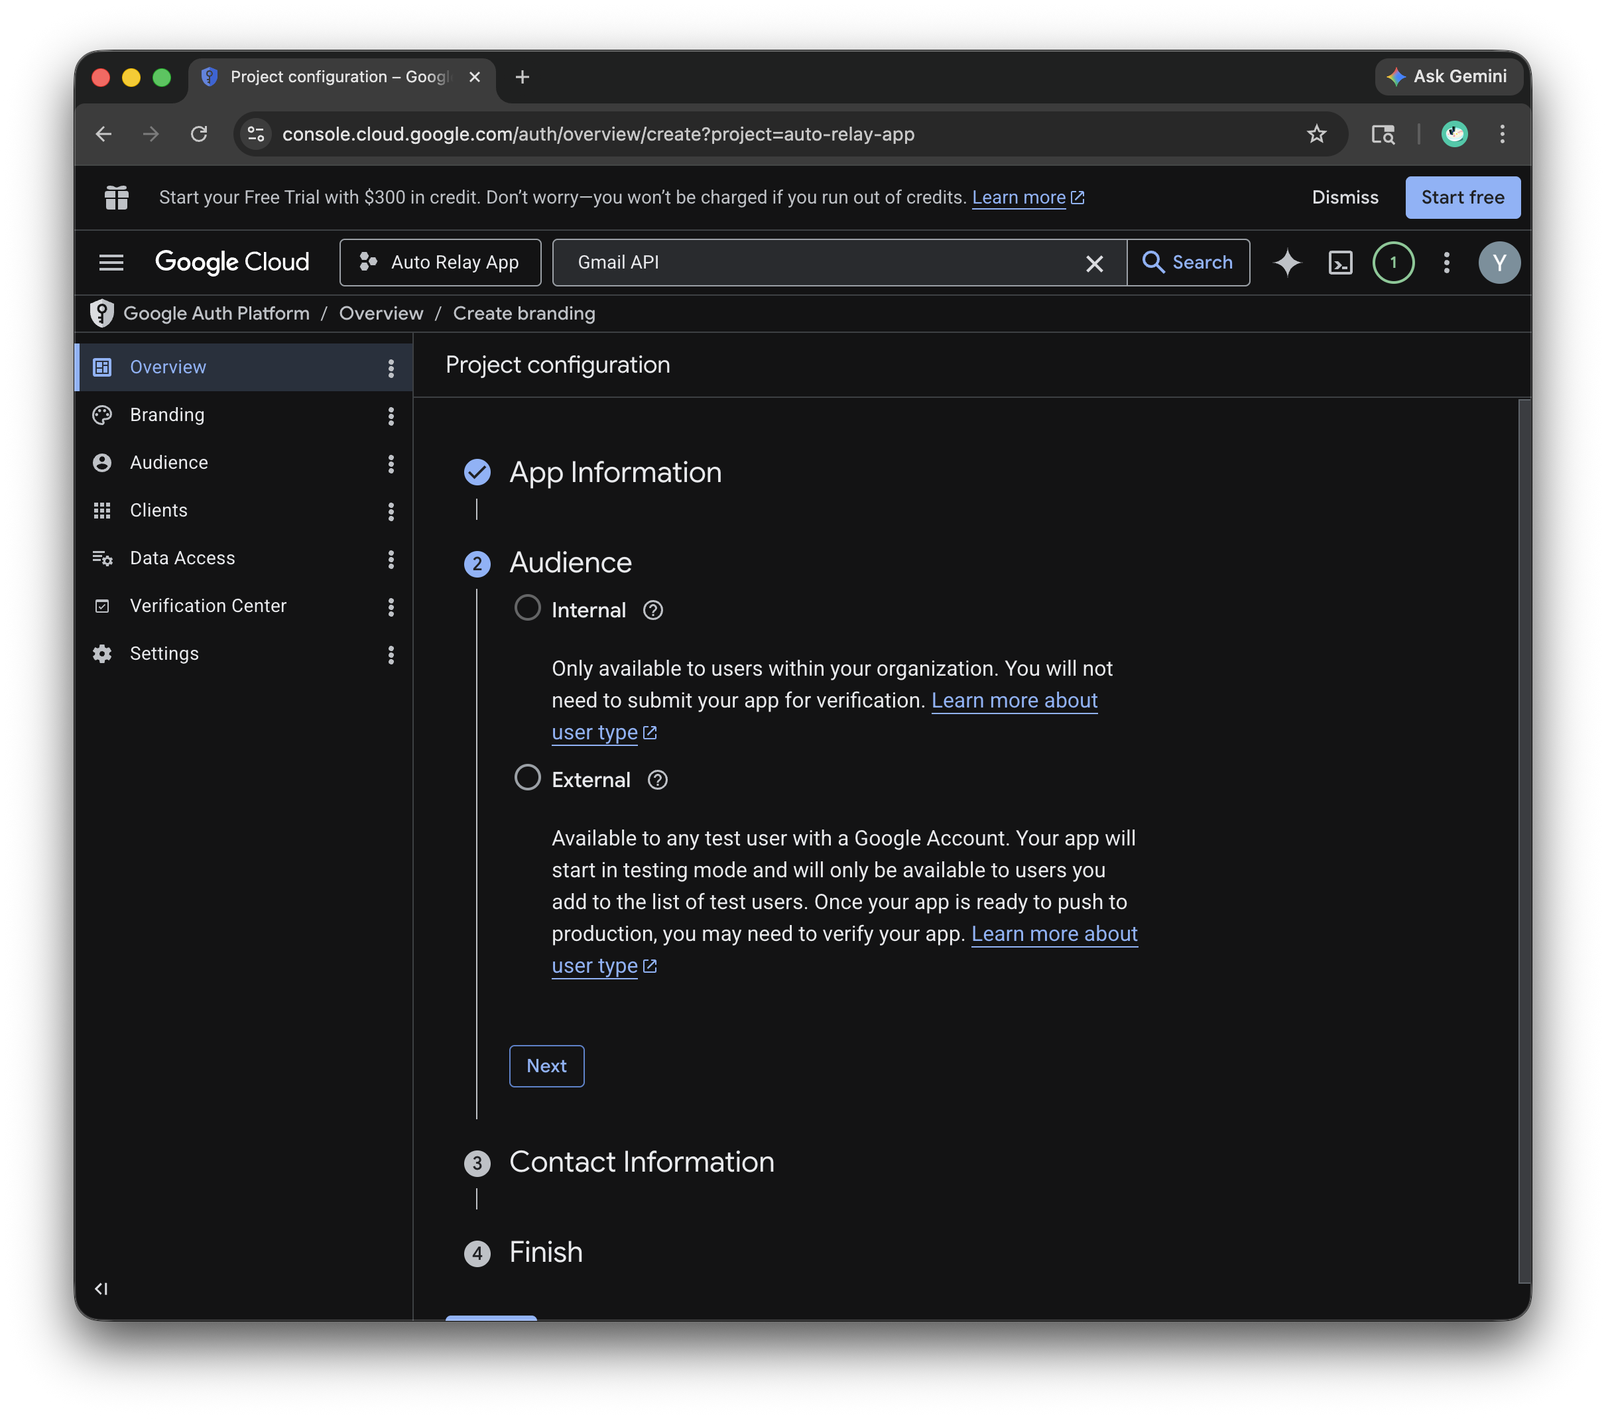Click the Gmail API search input field
Screen dimensions: 1606x1419
point(786,263)
